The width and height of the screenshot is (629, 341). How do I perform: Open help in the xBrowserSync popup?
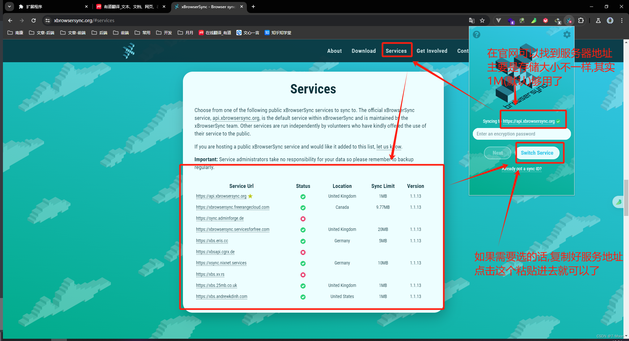(x=476, y=35)
